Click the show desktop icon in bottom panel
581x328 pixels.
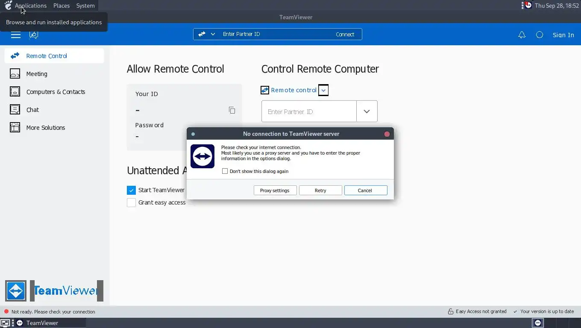pyautogui.click(x=5, y=323)
